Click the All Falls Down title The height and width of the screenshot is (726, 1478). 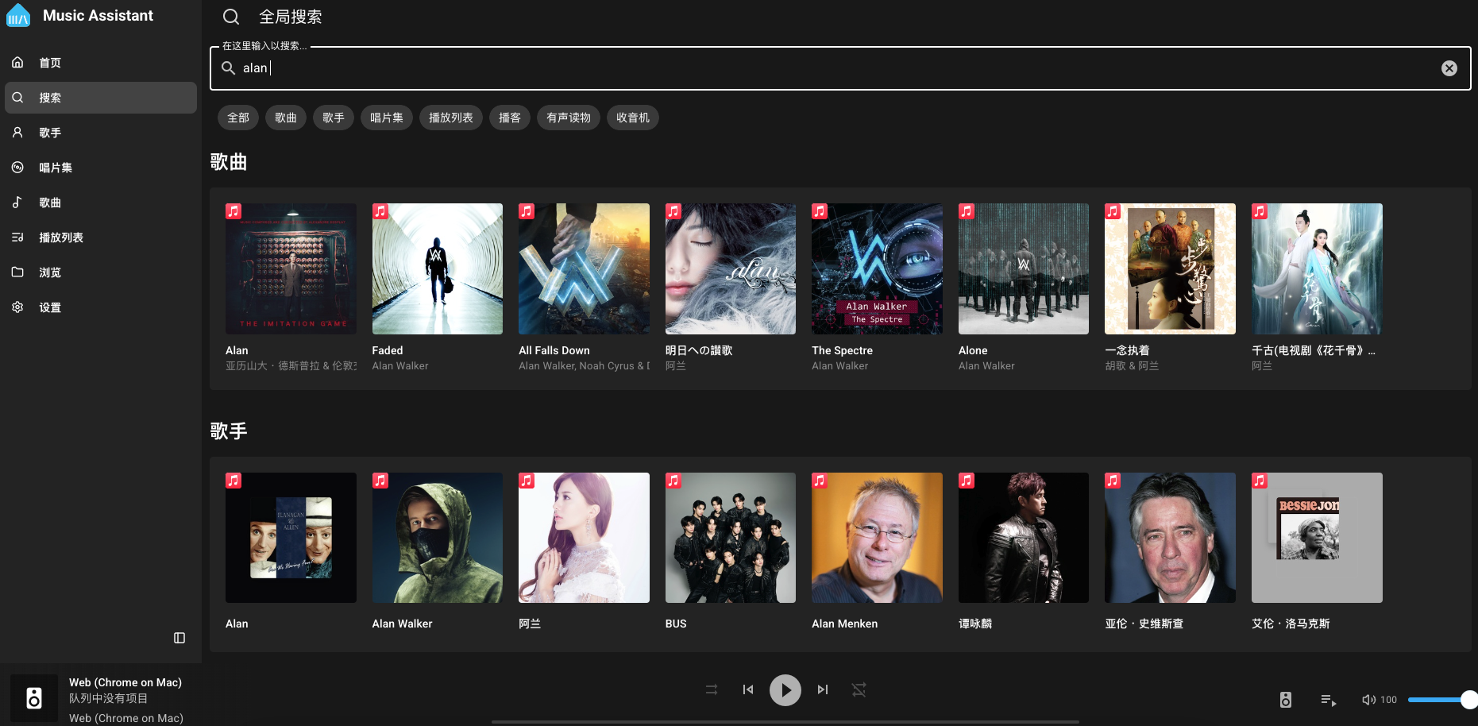[554, 350]
